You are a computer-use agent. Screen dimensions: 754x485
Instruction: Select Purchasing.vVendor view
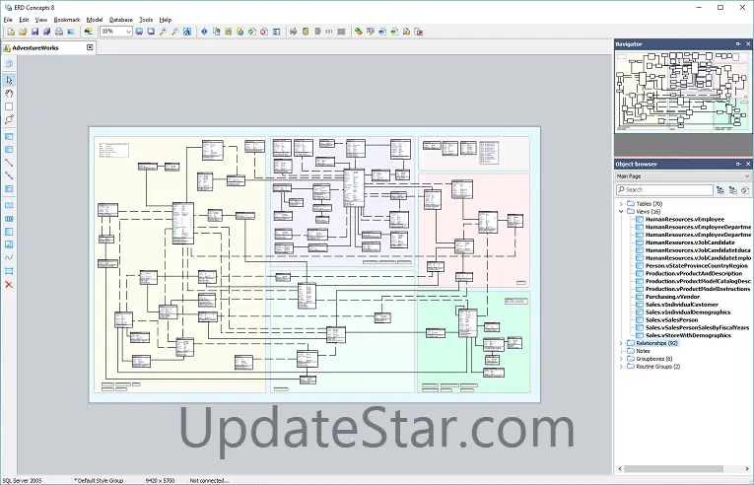(672, 297)
